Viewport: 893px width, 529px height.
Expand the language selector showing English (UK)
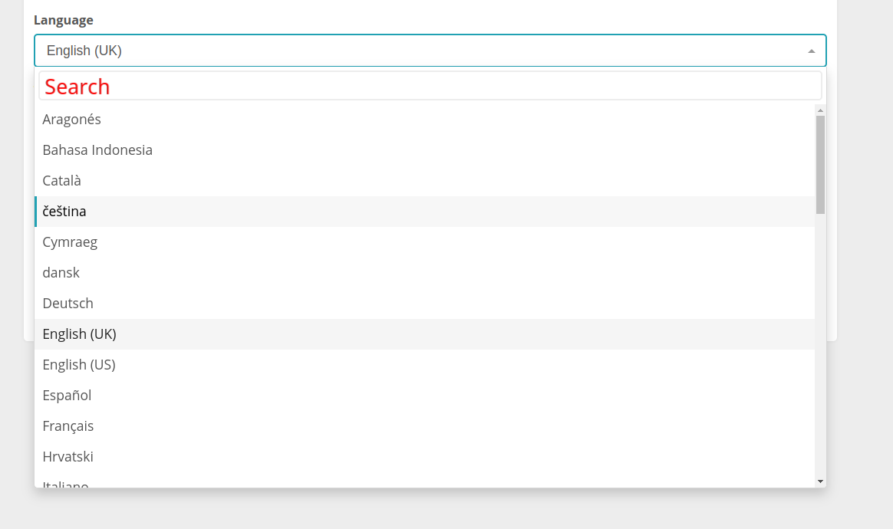pos(430,51)
